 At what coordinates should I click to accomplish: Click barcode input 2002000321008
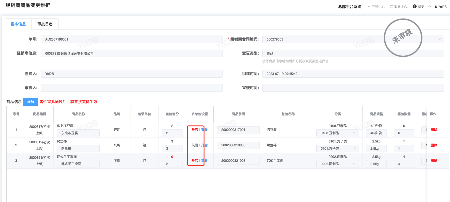click(238, 161)
